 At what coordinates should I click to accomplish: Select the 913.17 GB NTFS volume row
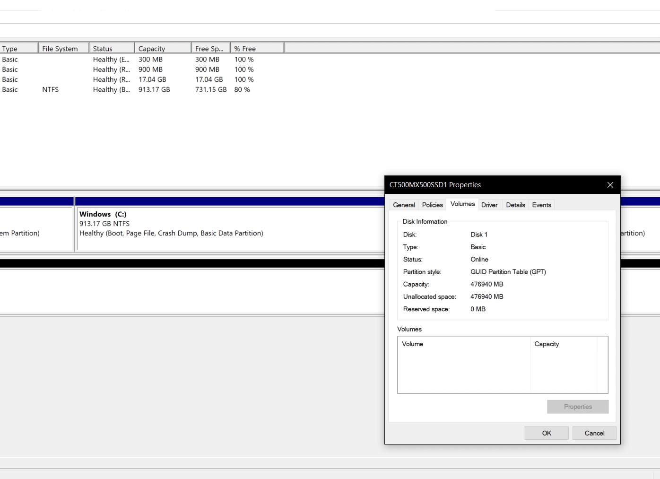tap(142, 89)
